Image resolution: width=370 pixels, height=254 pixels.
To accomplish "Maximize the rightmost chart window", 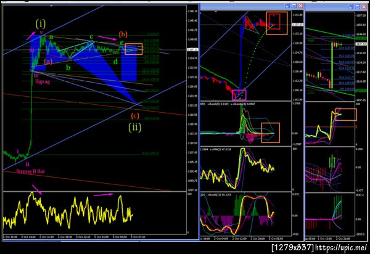I will coord(358,7).
